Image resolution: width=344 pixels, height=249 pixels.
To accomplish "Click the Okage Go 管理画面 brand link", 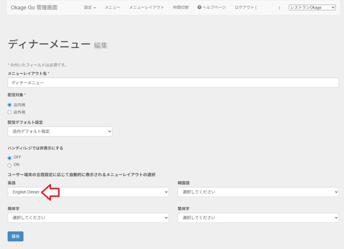I will 34,7.
